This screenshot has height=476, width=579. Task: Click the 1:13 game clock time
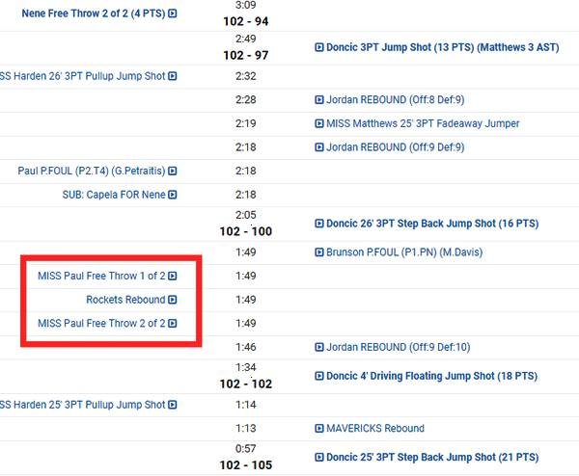coord(246,429)
